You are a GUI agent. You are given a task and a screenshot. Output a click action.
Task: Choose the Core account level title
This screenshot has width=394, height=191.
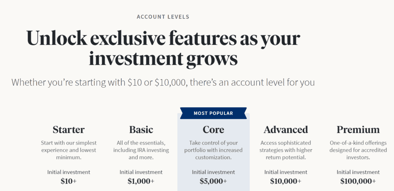coord(213,130)
